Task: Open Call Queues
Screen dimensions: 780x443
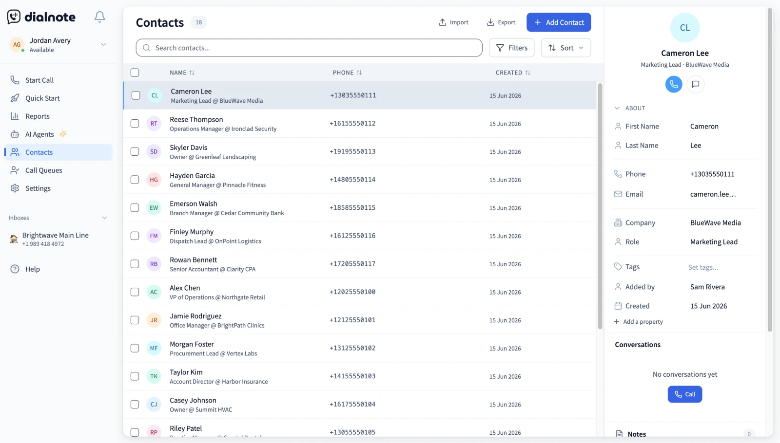Action: coord(58,170)
